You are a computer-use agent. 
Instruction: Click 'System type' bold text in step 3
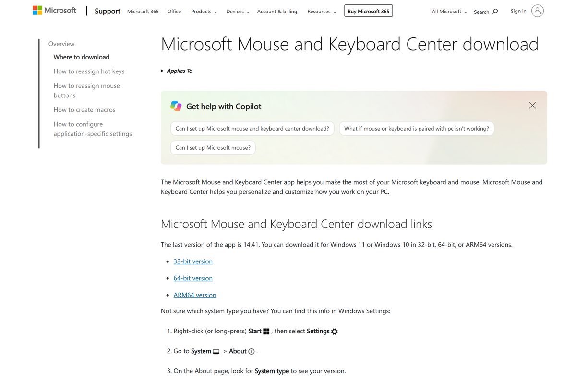pyautogui.click(x=272, y=371)
